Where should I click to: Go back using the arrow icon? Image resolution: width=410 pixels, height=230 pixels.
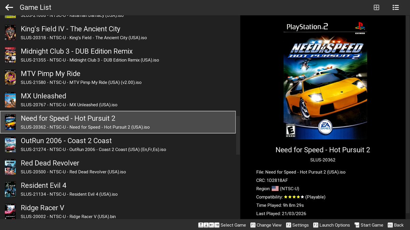[9, 7]
